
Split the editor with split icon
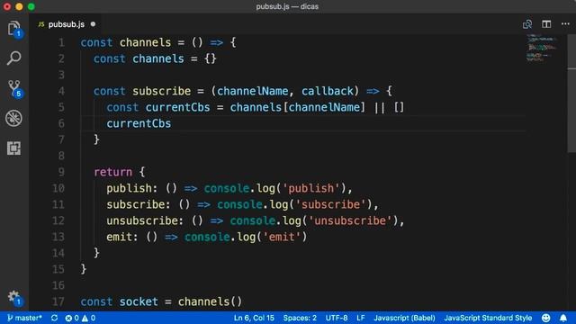546,24
